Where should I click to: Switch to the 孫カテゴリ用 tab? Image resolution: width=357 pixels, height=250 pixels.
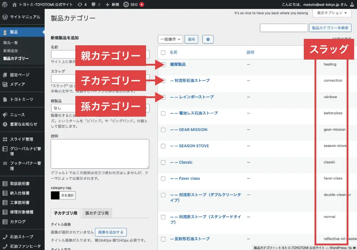[97, 213]
